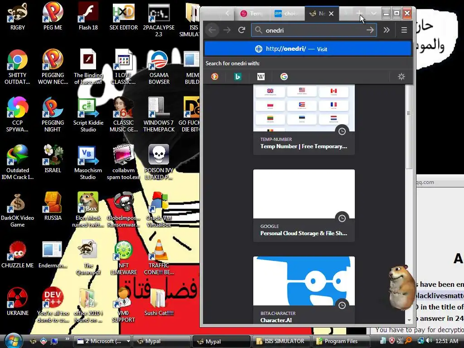464x348 pixels.
Task: Launch Script Kiddie Studio shortcut
Action: pyautogui.click(x=88, y=115)
